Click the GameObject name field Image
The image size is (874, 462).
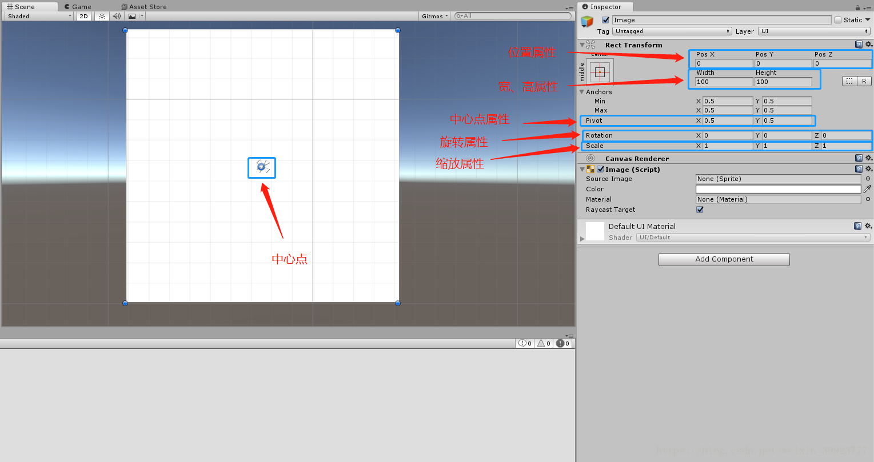click(x=721, y=20)
